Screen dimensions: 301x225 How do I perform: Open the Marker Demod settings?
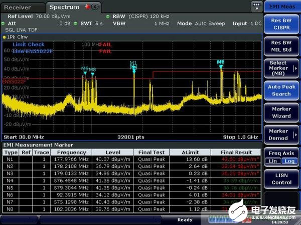[281, 134]
